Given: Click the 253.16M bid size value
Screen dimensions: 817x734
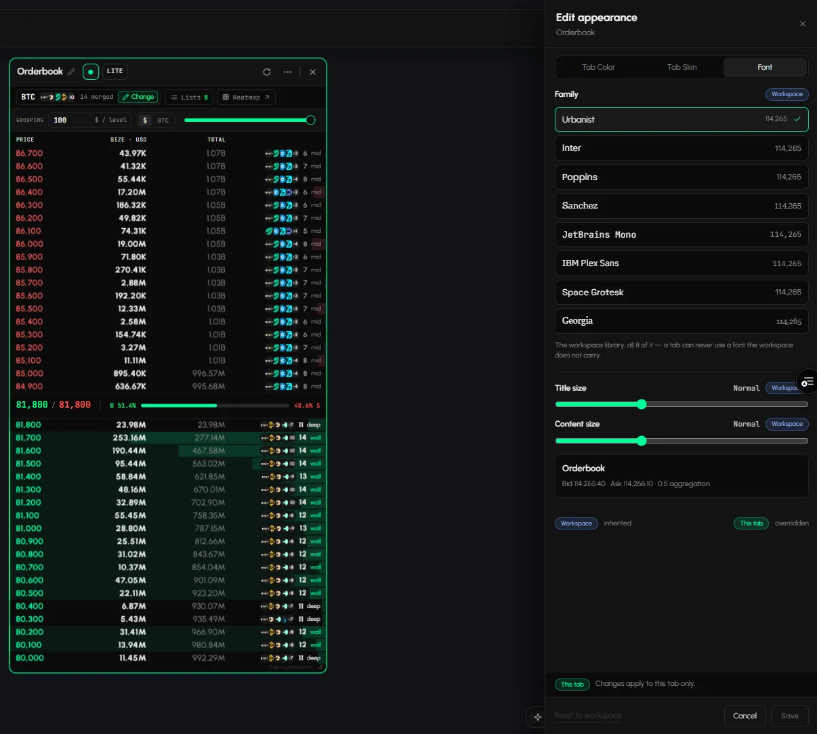Looking at the screenshot, I should (129, 438).
